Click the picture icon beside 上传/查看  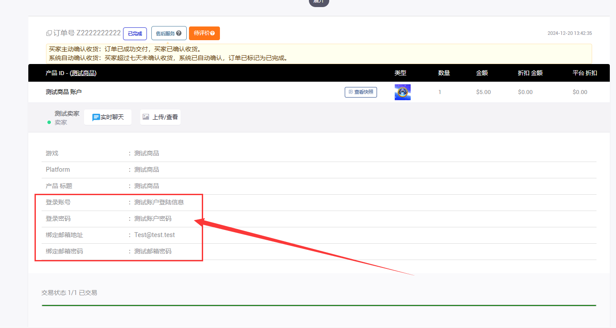pyautogui.click(x=146, y=117)
